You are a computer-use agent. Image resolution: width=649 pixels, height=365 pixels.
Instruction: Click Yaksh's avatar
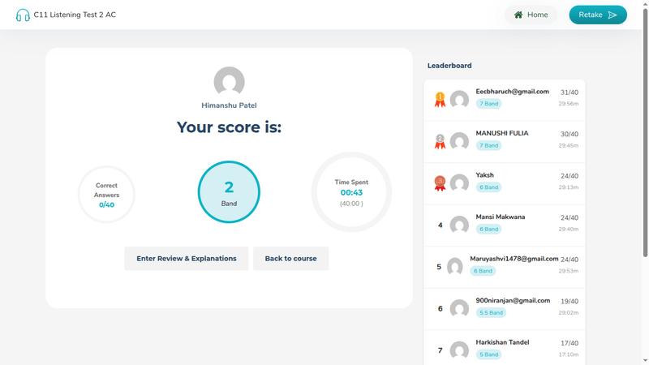[459, 183]
